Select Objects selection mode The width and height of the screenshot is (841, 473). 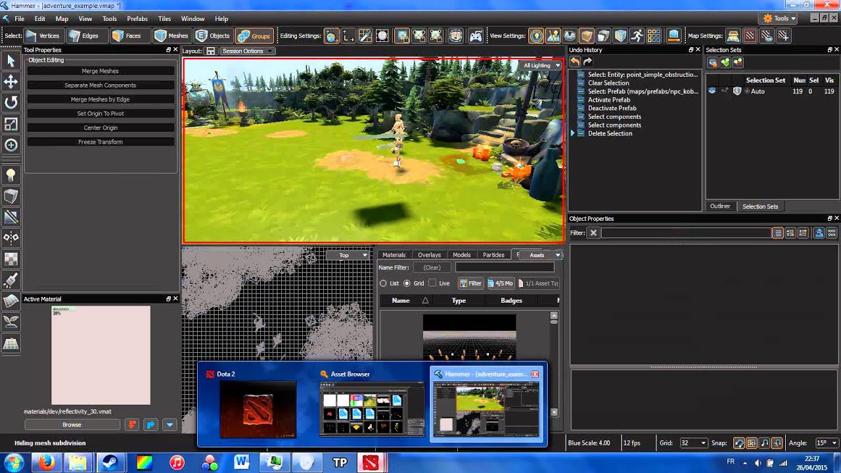pos(213,35)
